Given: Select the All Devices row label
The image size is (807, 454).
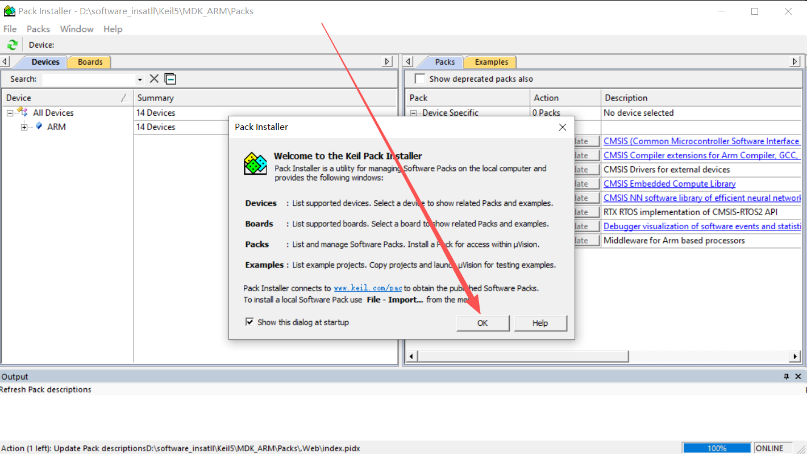Looking at the screenshot, I should [53, 112].
